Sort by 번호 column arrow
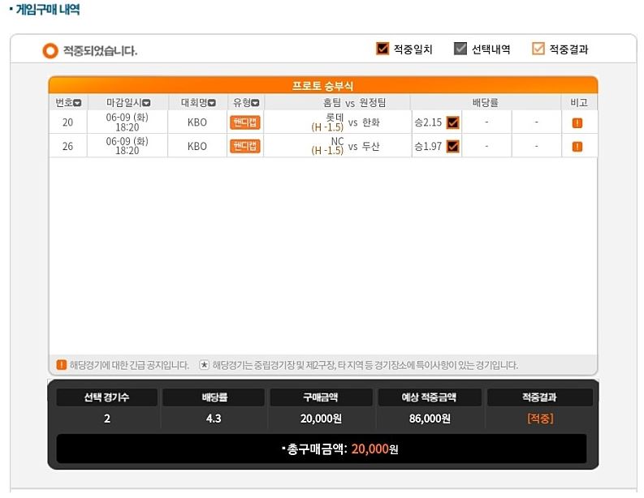644x498 pixels. click(x=77, y=102)
